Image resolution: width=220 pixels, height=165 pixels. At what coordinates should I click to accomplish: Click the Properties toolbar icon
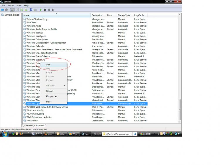coord(17,10)
